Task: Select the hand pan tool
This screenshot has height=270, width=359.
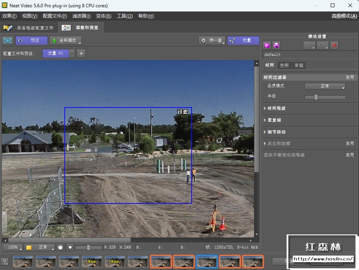Action: point(61,247)
